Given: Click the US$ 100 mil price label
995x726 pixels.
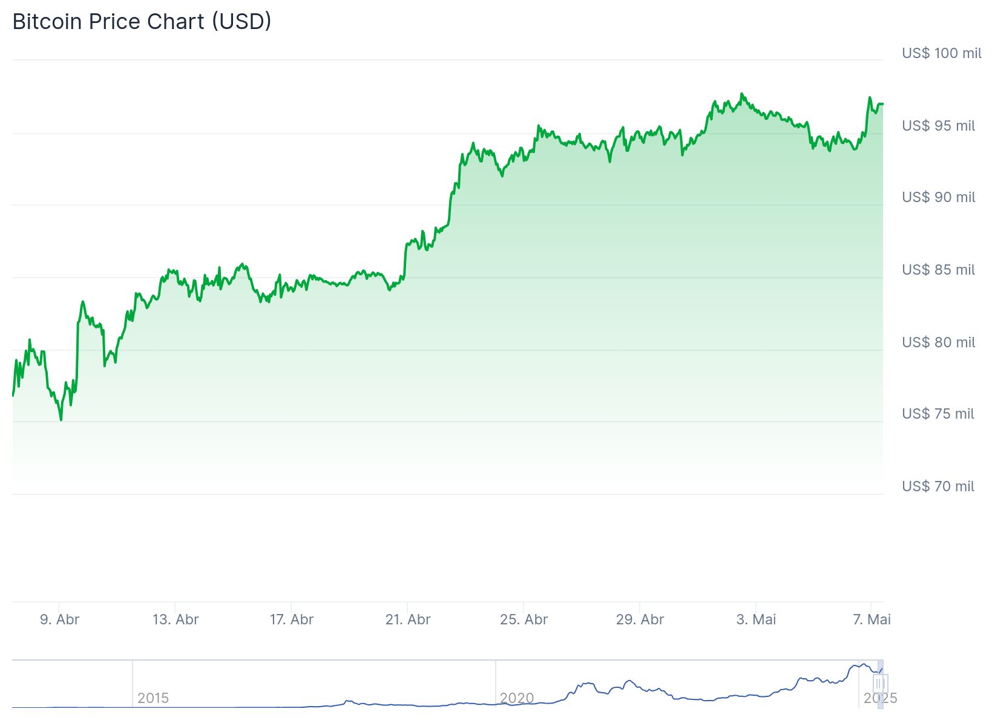Looking at the screenshot, I should point(941,53).
